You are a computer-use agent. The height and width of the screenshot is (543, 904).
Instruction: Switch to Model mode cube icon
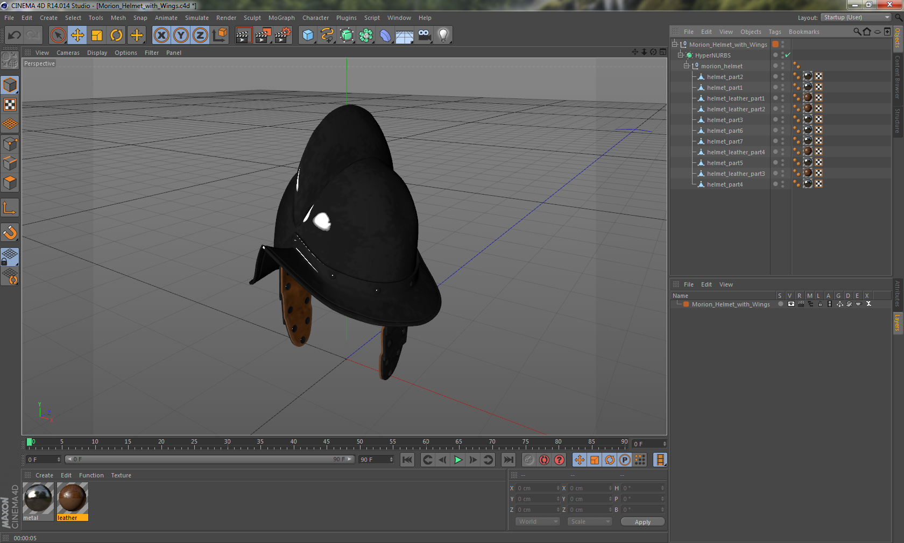click(x=10, y=85)
